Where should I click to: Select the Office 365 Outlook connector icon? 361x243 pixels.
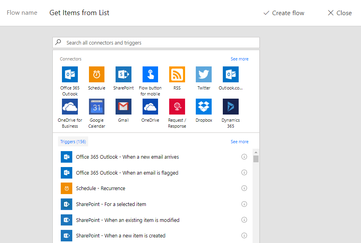point(69,74)
